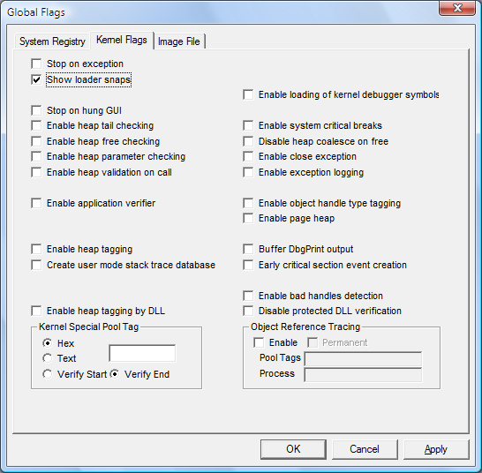482x473 pixels.
Task: Check Enable loading of kernel debugger symbols
Action: 248,94
